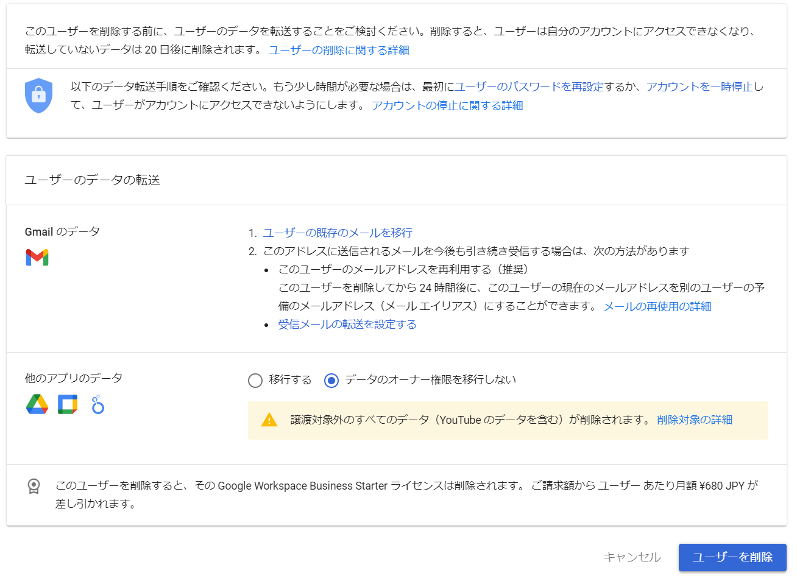
Task: Open ユーザーの削除に関する詳細 link
Action: pos(339,50)
